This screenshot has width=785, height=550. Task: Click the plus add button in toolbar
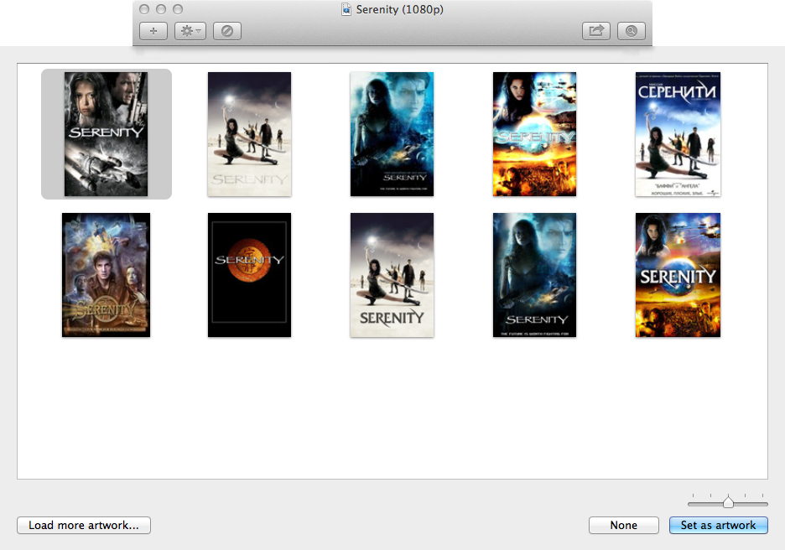pyautogui.click(x=153, y=31)
